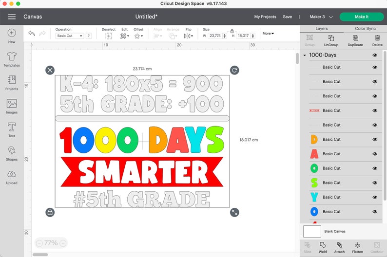Click the width stepper arrows
The width and height of the screenshot is (387, 257).
pos(224,36)
